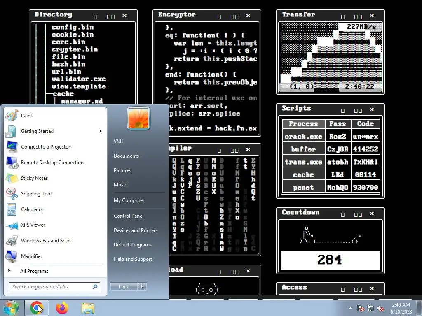Click the Pass column header in Scripts

tap(338, 123)
